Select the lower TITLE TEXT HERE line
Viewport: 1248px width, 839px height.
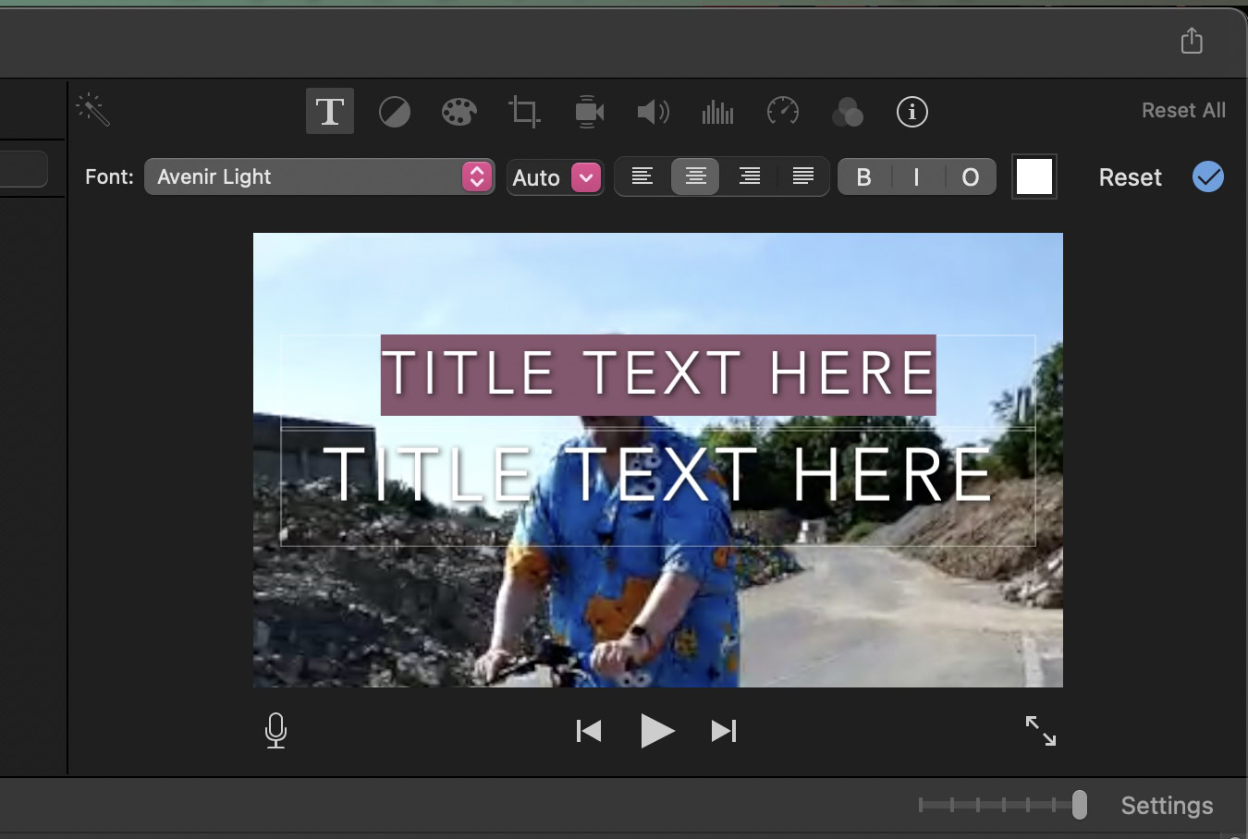coord(657,475)
